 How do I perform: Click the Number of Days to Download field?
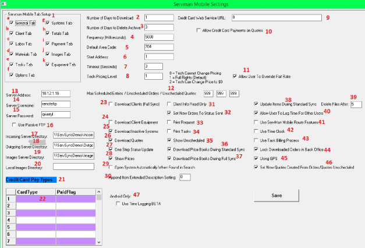(159, 17)
